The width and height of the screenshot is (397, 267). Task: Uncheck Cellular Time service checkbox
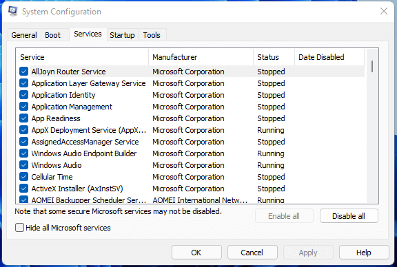coord(24,177)
